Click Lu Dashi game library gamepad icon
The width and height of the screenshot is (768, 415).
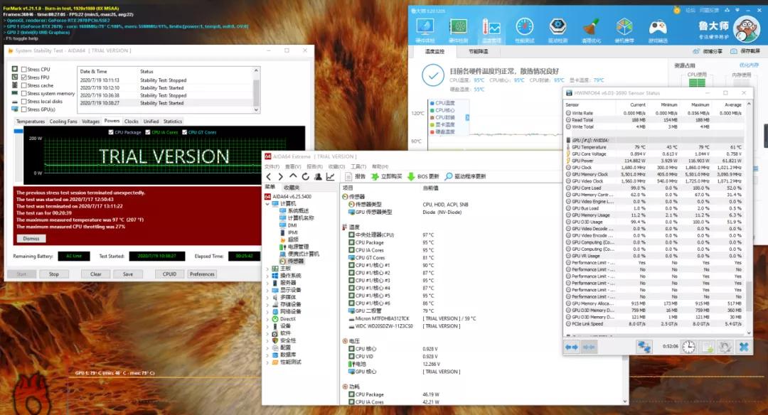pyautogui.click(x=658, y=27)
